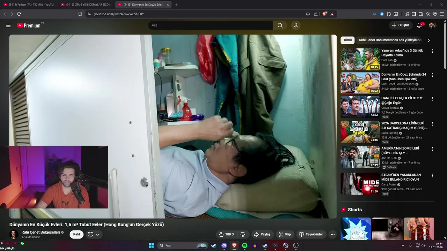Open Discord from the taskbar

(x=224, y=245)
